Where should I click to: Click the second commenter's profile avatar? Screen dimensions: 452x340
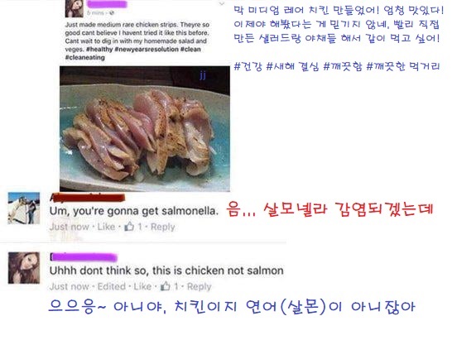pos(24,268)
